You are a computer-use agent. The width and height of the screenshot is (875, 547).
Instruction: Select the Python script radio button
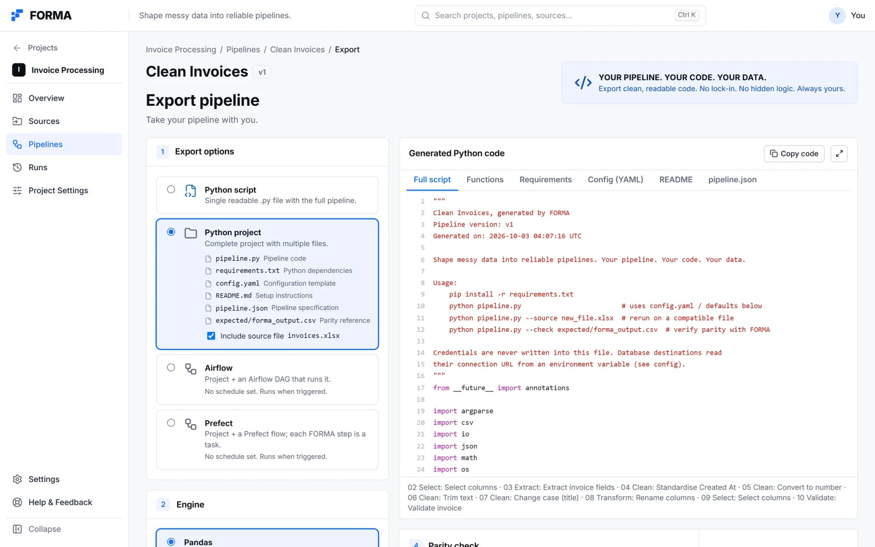pos(171,189)
